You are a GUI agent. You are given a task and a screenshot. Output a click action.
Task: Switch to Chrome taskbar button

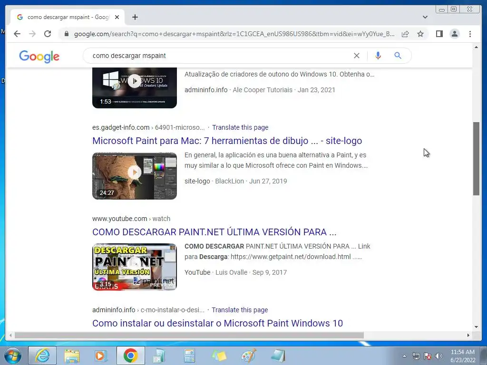click(131, 355)
